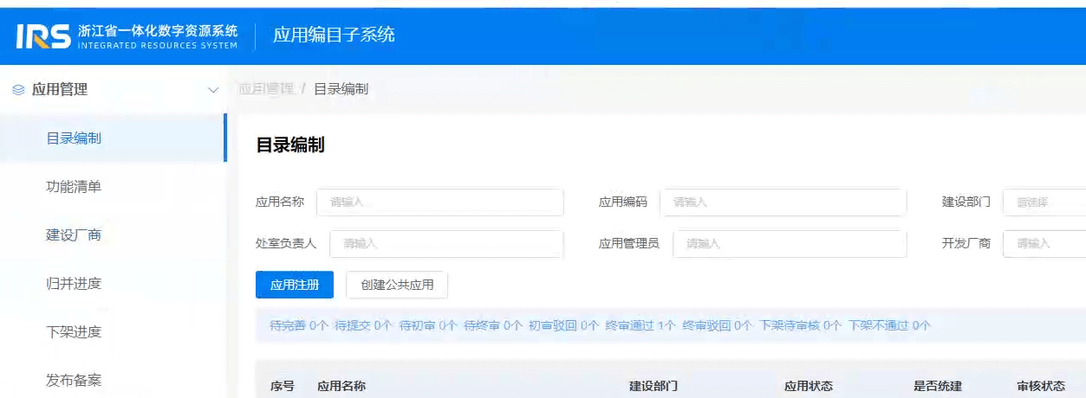Focus the 应用管理员 input field
Image resolution: width=1086 pixels, height=398 pixels.
[789, 244]
